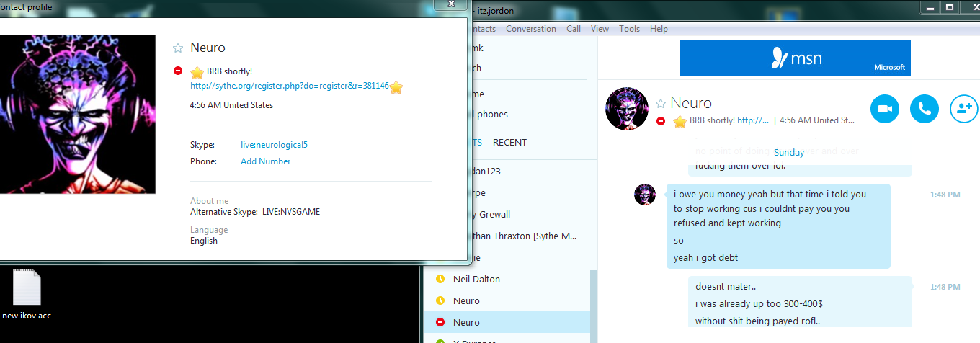Click the "4:56 AM United States" profile text
Viewport: 980px width, 343px height.
(x=231, y=105)
